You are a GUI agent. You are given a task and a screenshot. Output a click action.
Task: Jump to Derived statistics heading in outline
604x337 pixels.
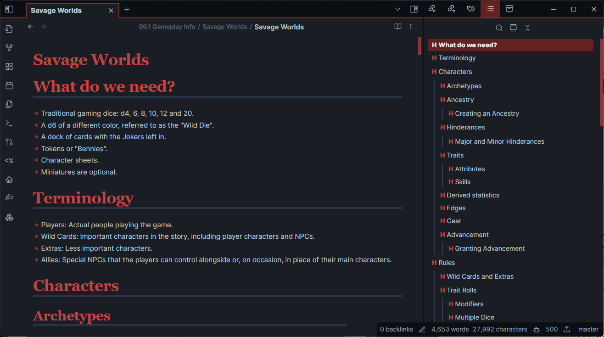(x=473, y=195)
